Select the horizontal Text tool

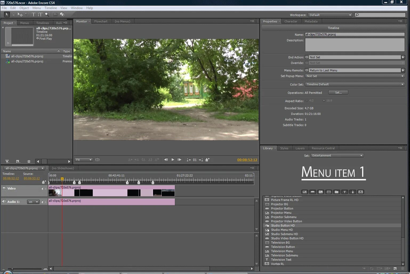(x=34, y=14)
